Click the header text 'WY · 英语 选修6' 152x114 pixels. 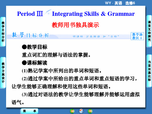(120, 3)
